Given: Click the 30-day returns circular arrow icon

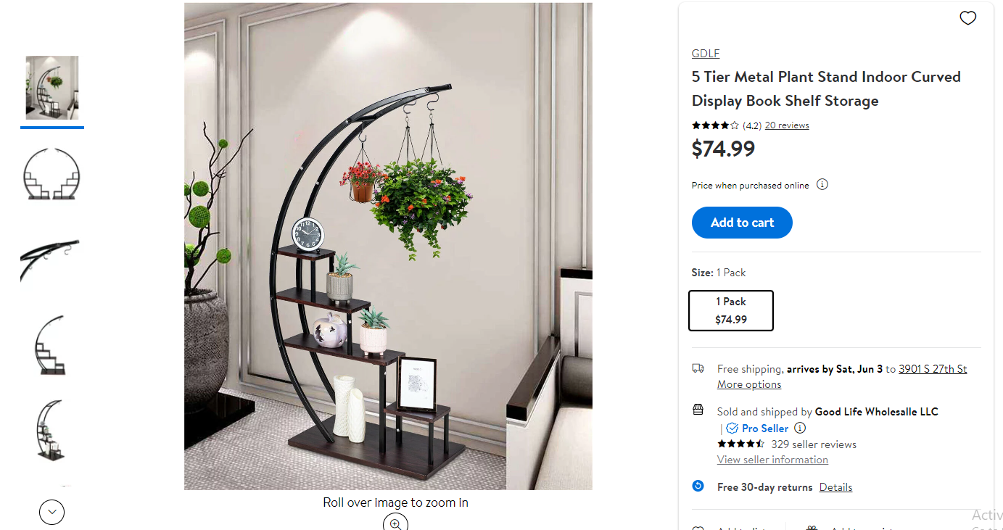Looking at the screenshot, I should pos(698,486).
